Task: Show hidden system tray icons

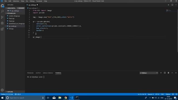Action: pyautogui.click(x=150, y=98)
